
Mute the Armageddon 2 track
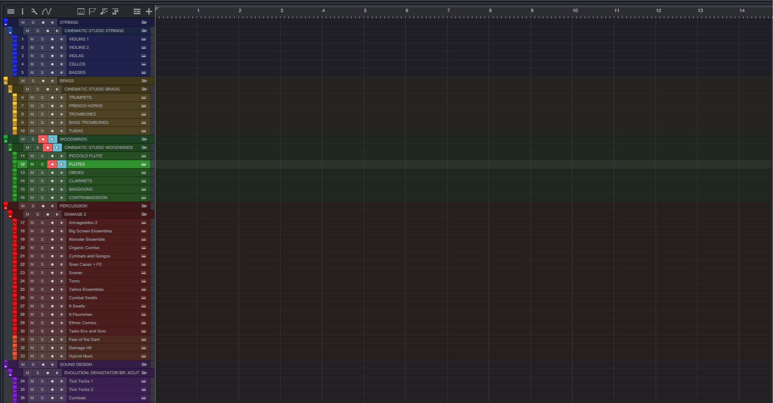point(32,223)
